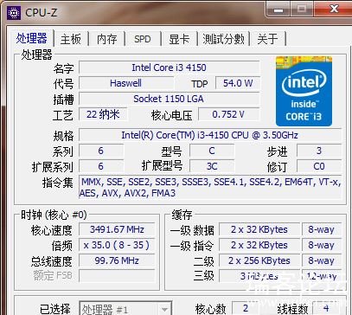Click the 步进 value 3
This screenshot has width=352, height=315.
pos(319,151)
